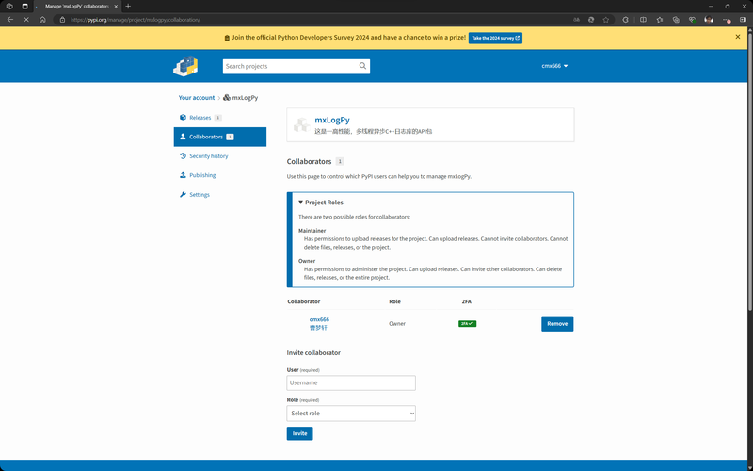Open cmx666 account dropdown menu
The width and height of the screenshot is (753, 471).
point(554,66)
